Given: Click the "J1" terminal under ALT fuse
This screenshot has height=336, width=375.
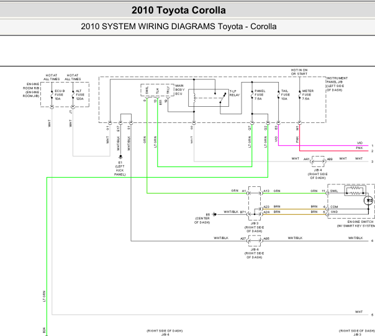Looking at the screenshot, I should pos(71,112).
